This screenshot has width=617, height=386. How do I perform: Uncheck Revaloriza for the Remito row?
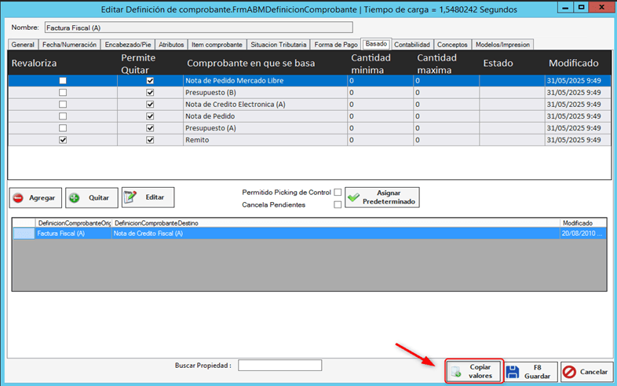[x=63, y=140]
